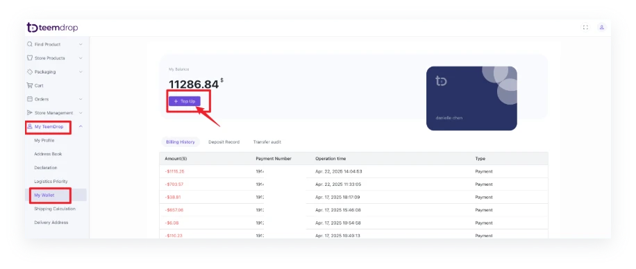Open the user avatar icon
This screenshot has width=636, height=269.
pyautogui.click(x=602, y=28)
